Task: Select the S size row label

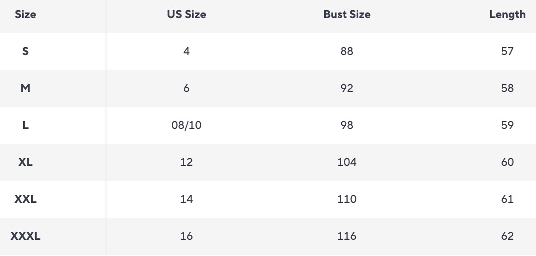Action: (x=25, y=51)
